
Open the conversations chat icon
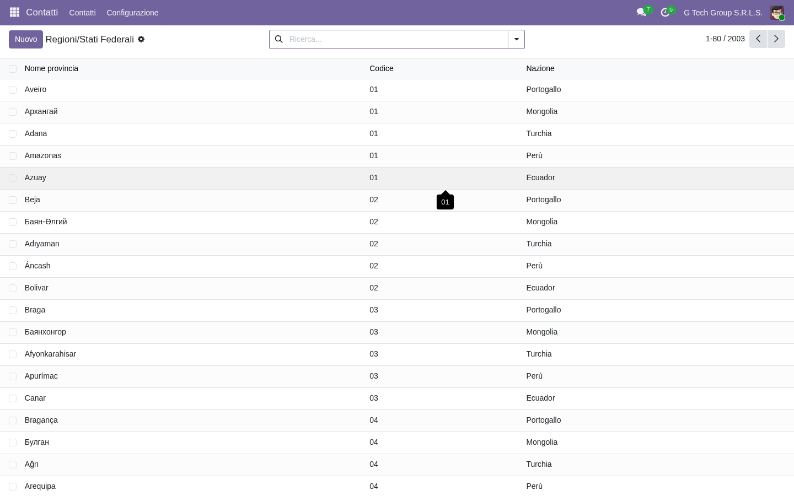[x=641, y=12]
